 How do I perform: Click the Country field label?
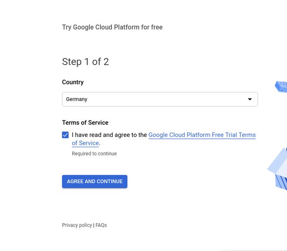[73, 82]
